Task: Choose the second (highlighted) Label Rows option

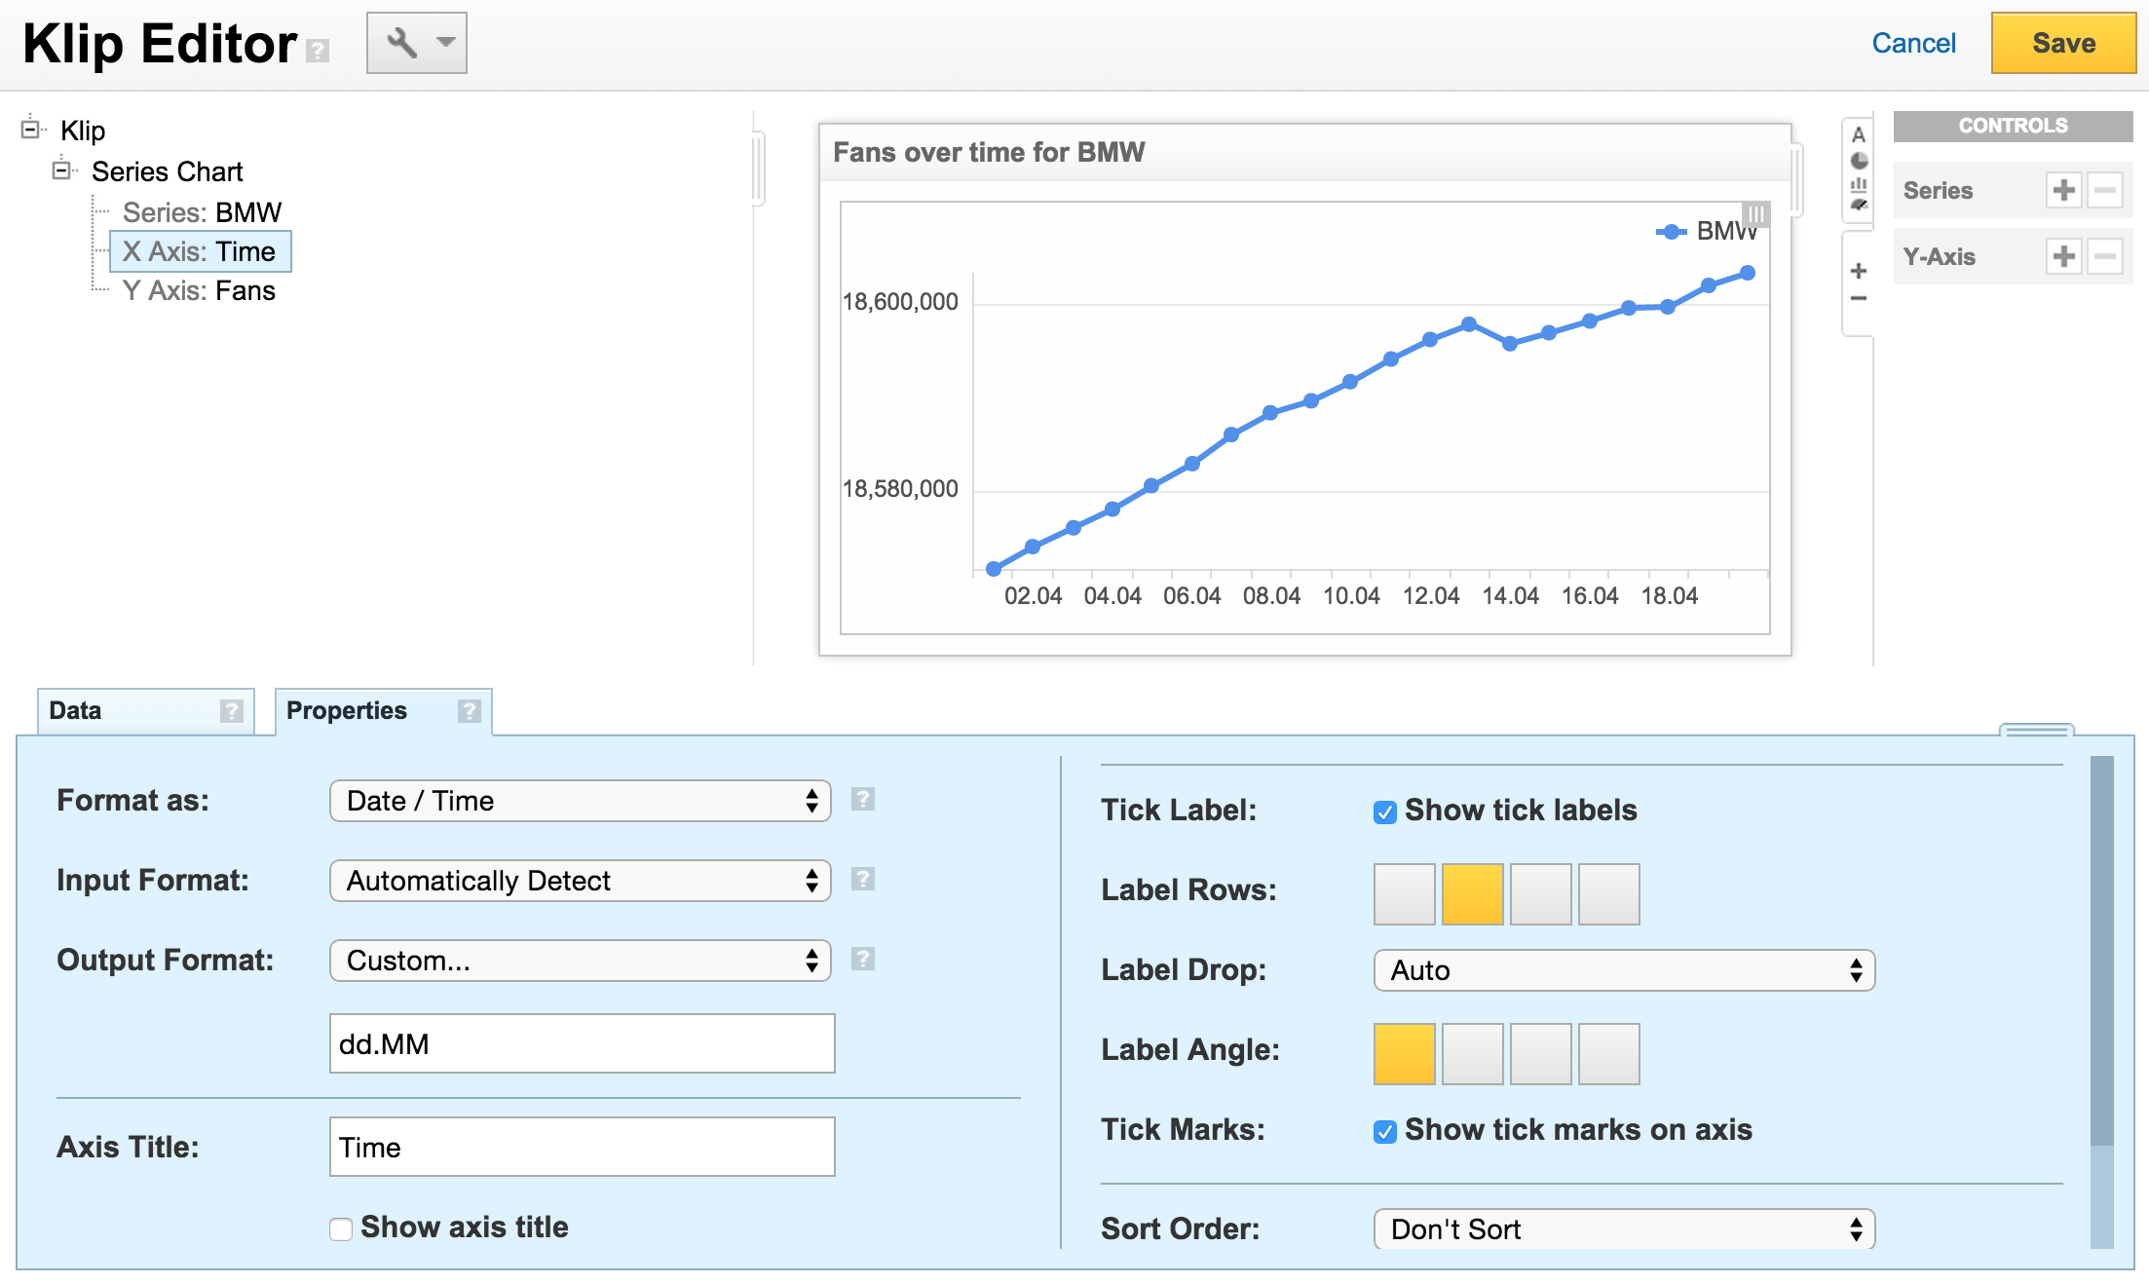Action: click(1472, 893)
